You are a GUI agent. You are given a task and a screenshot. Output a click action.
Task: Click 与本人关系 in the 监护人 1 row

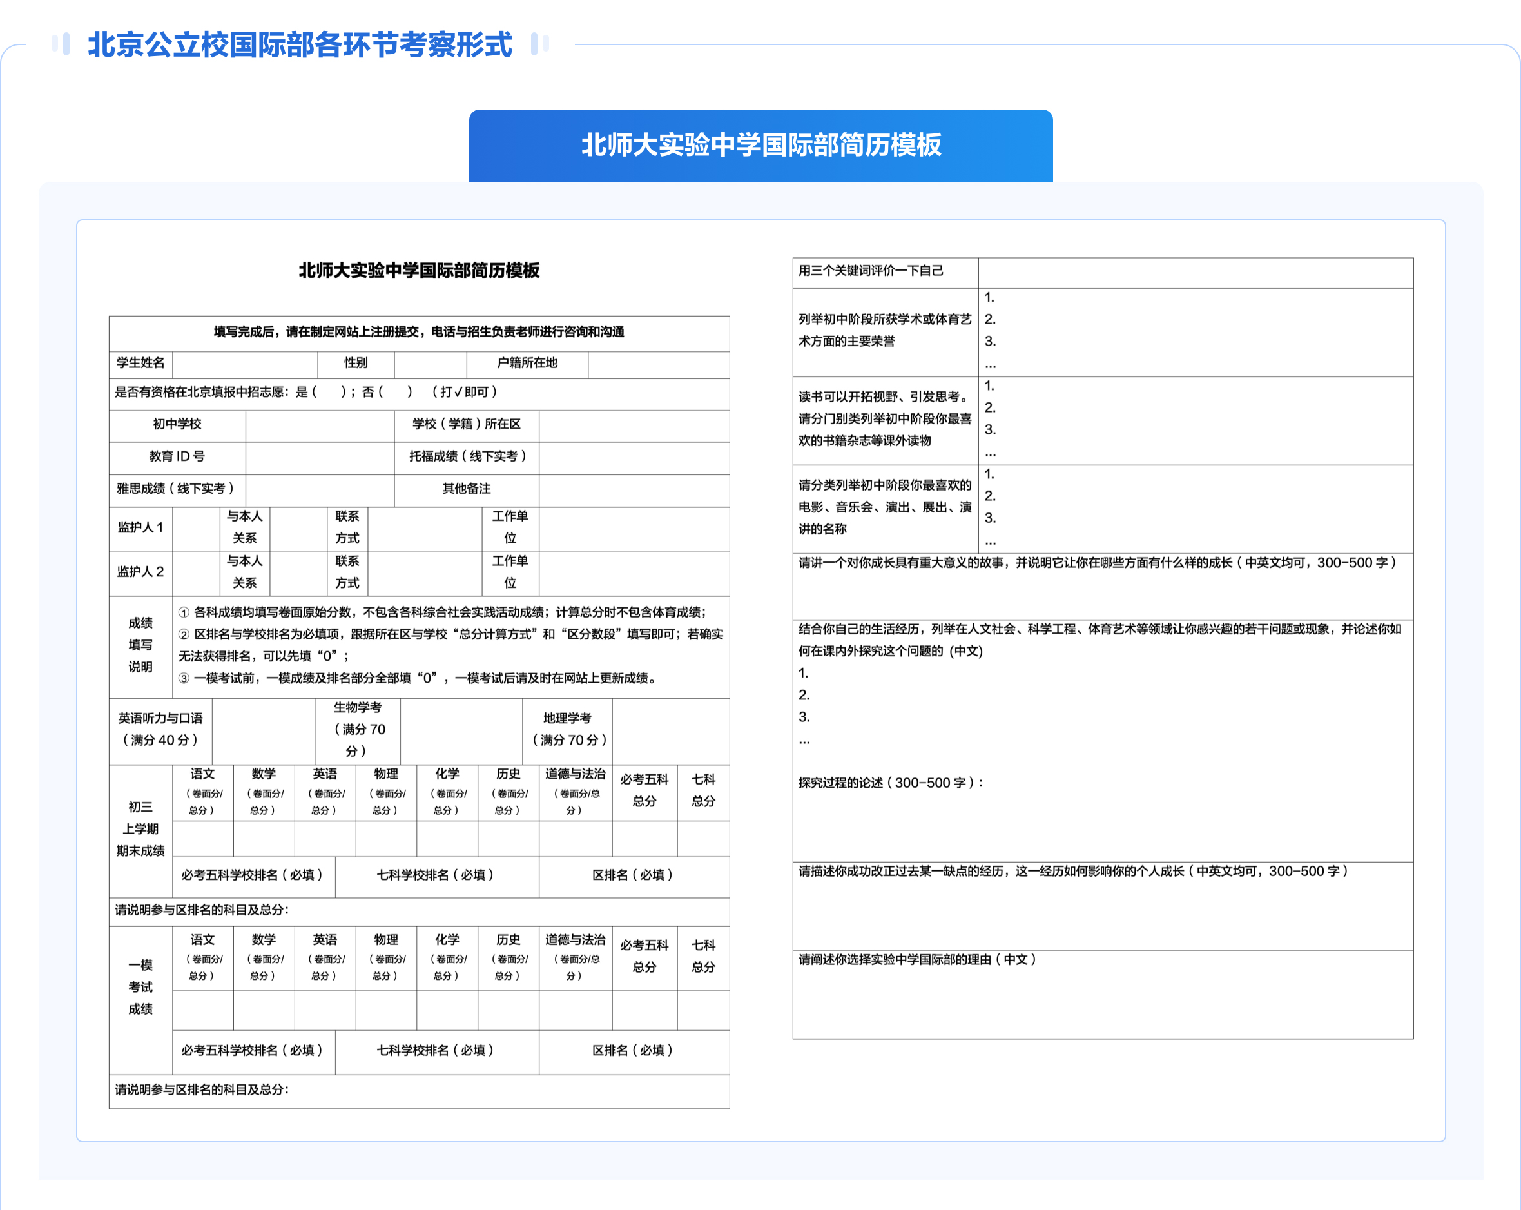point(245,528)
